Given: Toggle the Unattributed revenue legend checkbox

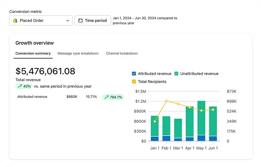Looking at the screenshot, I should pos(176,74).
